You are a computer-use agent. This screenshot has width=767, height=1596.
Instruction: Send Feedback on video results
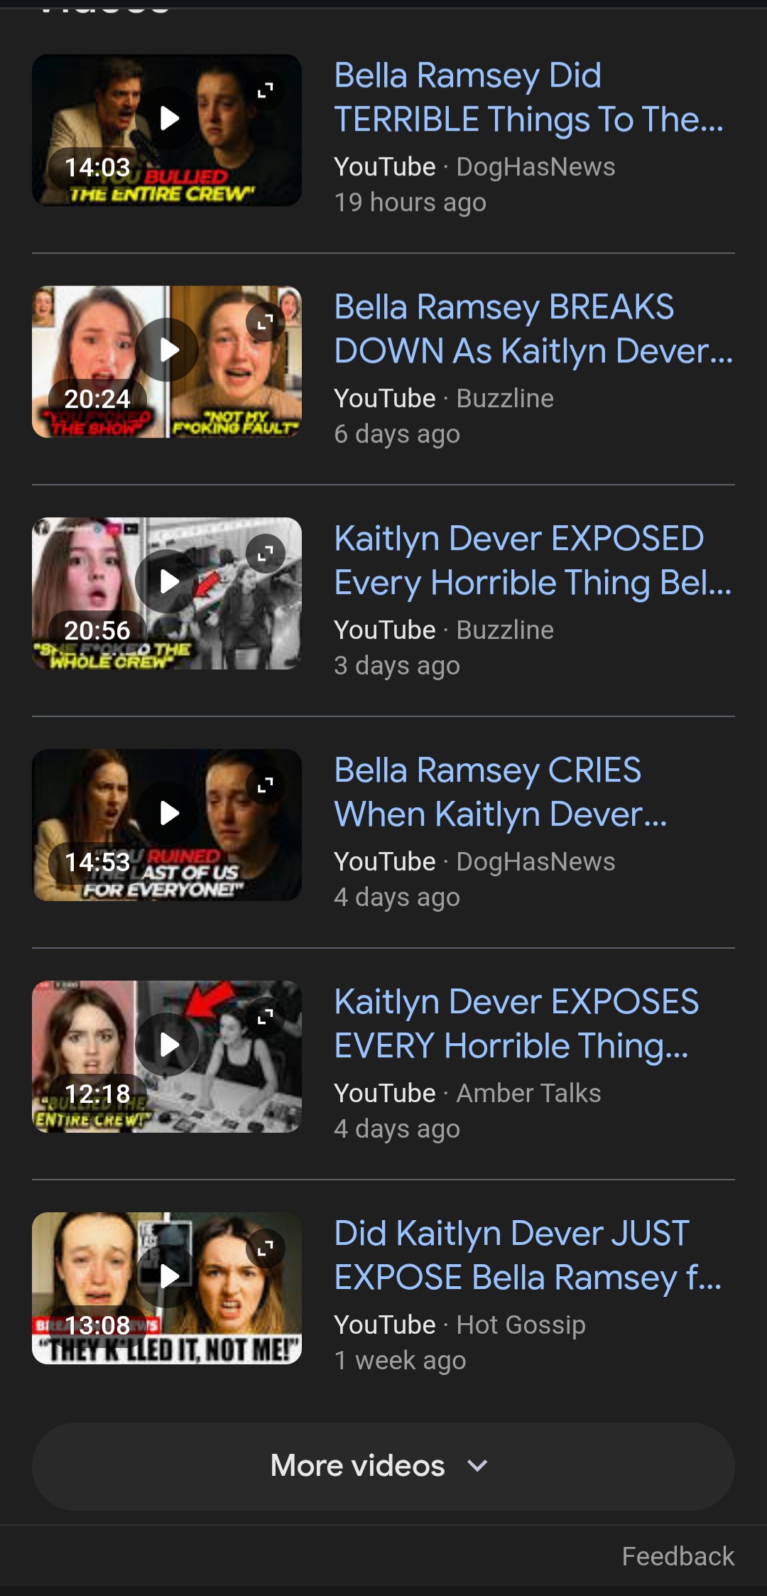[x=678, y=1556]
